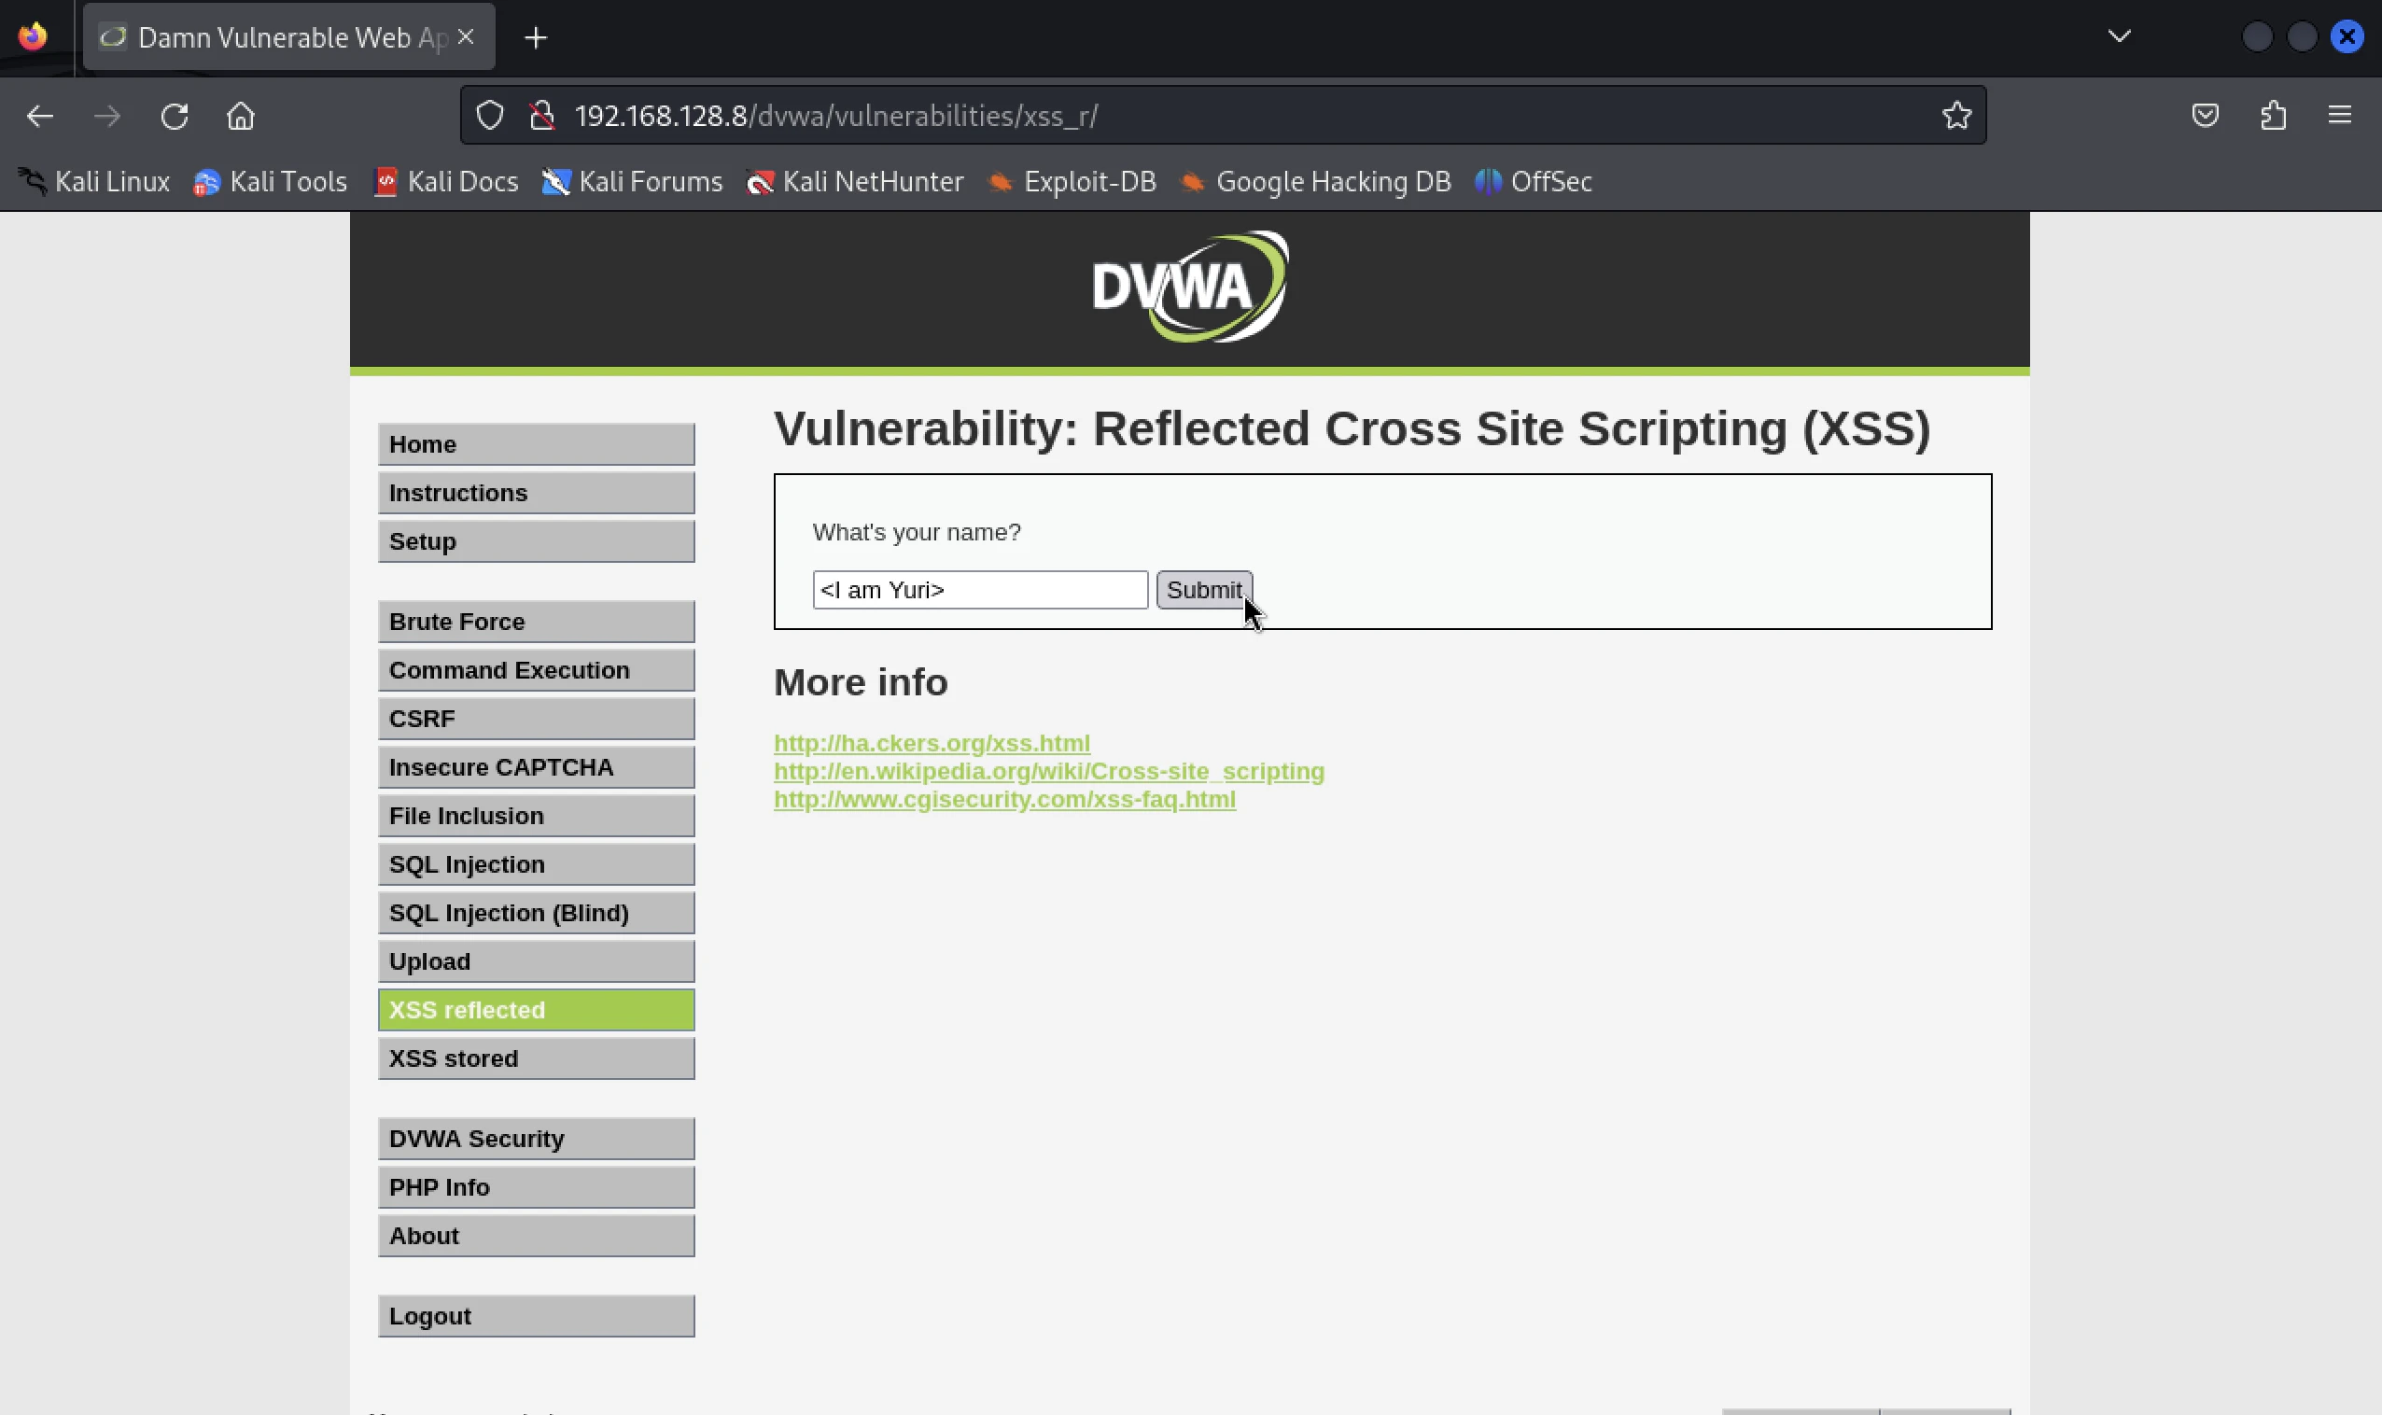Open the Kali Tools bookmark
Screen dimensions: 2382x1415
click(x=271, y=181)
